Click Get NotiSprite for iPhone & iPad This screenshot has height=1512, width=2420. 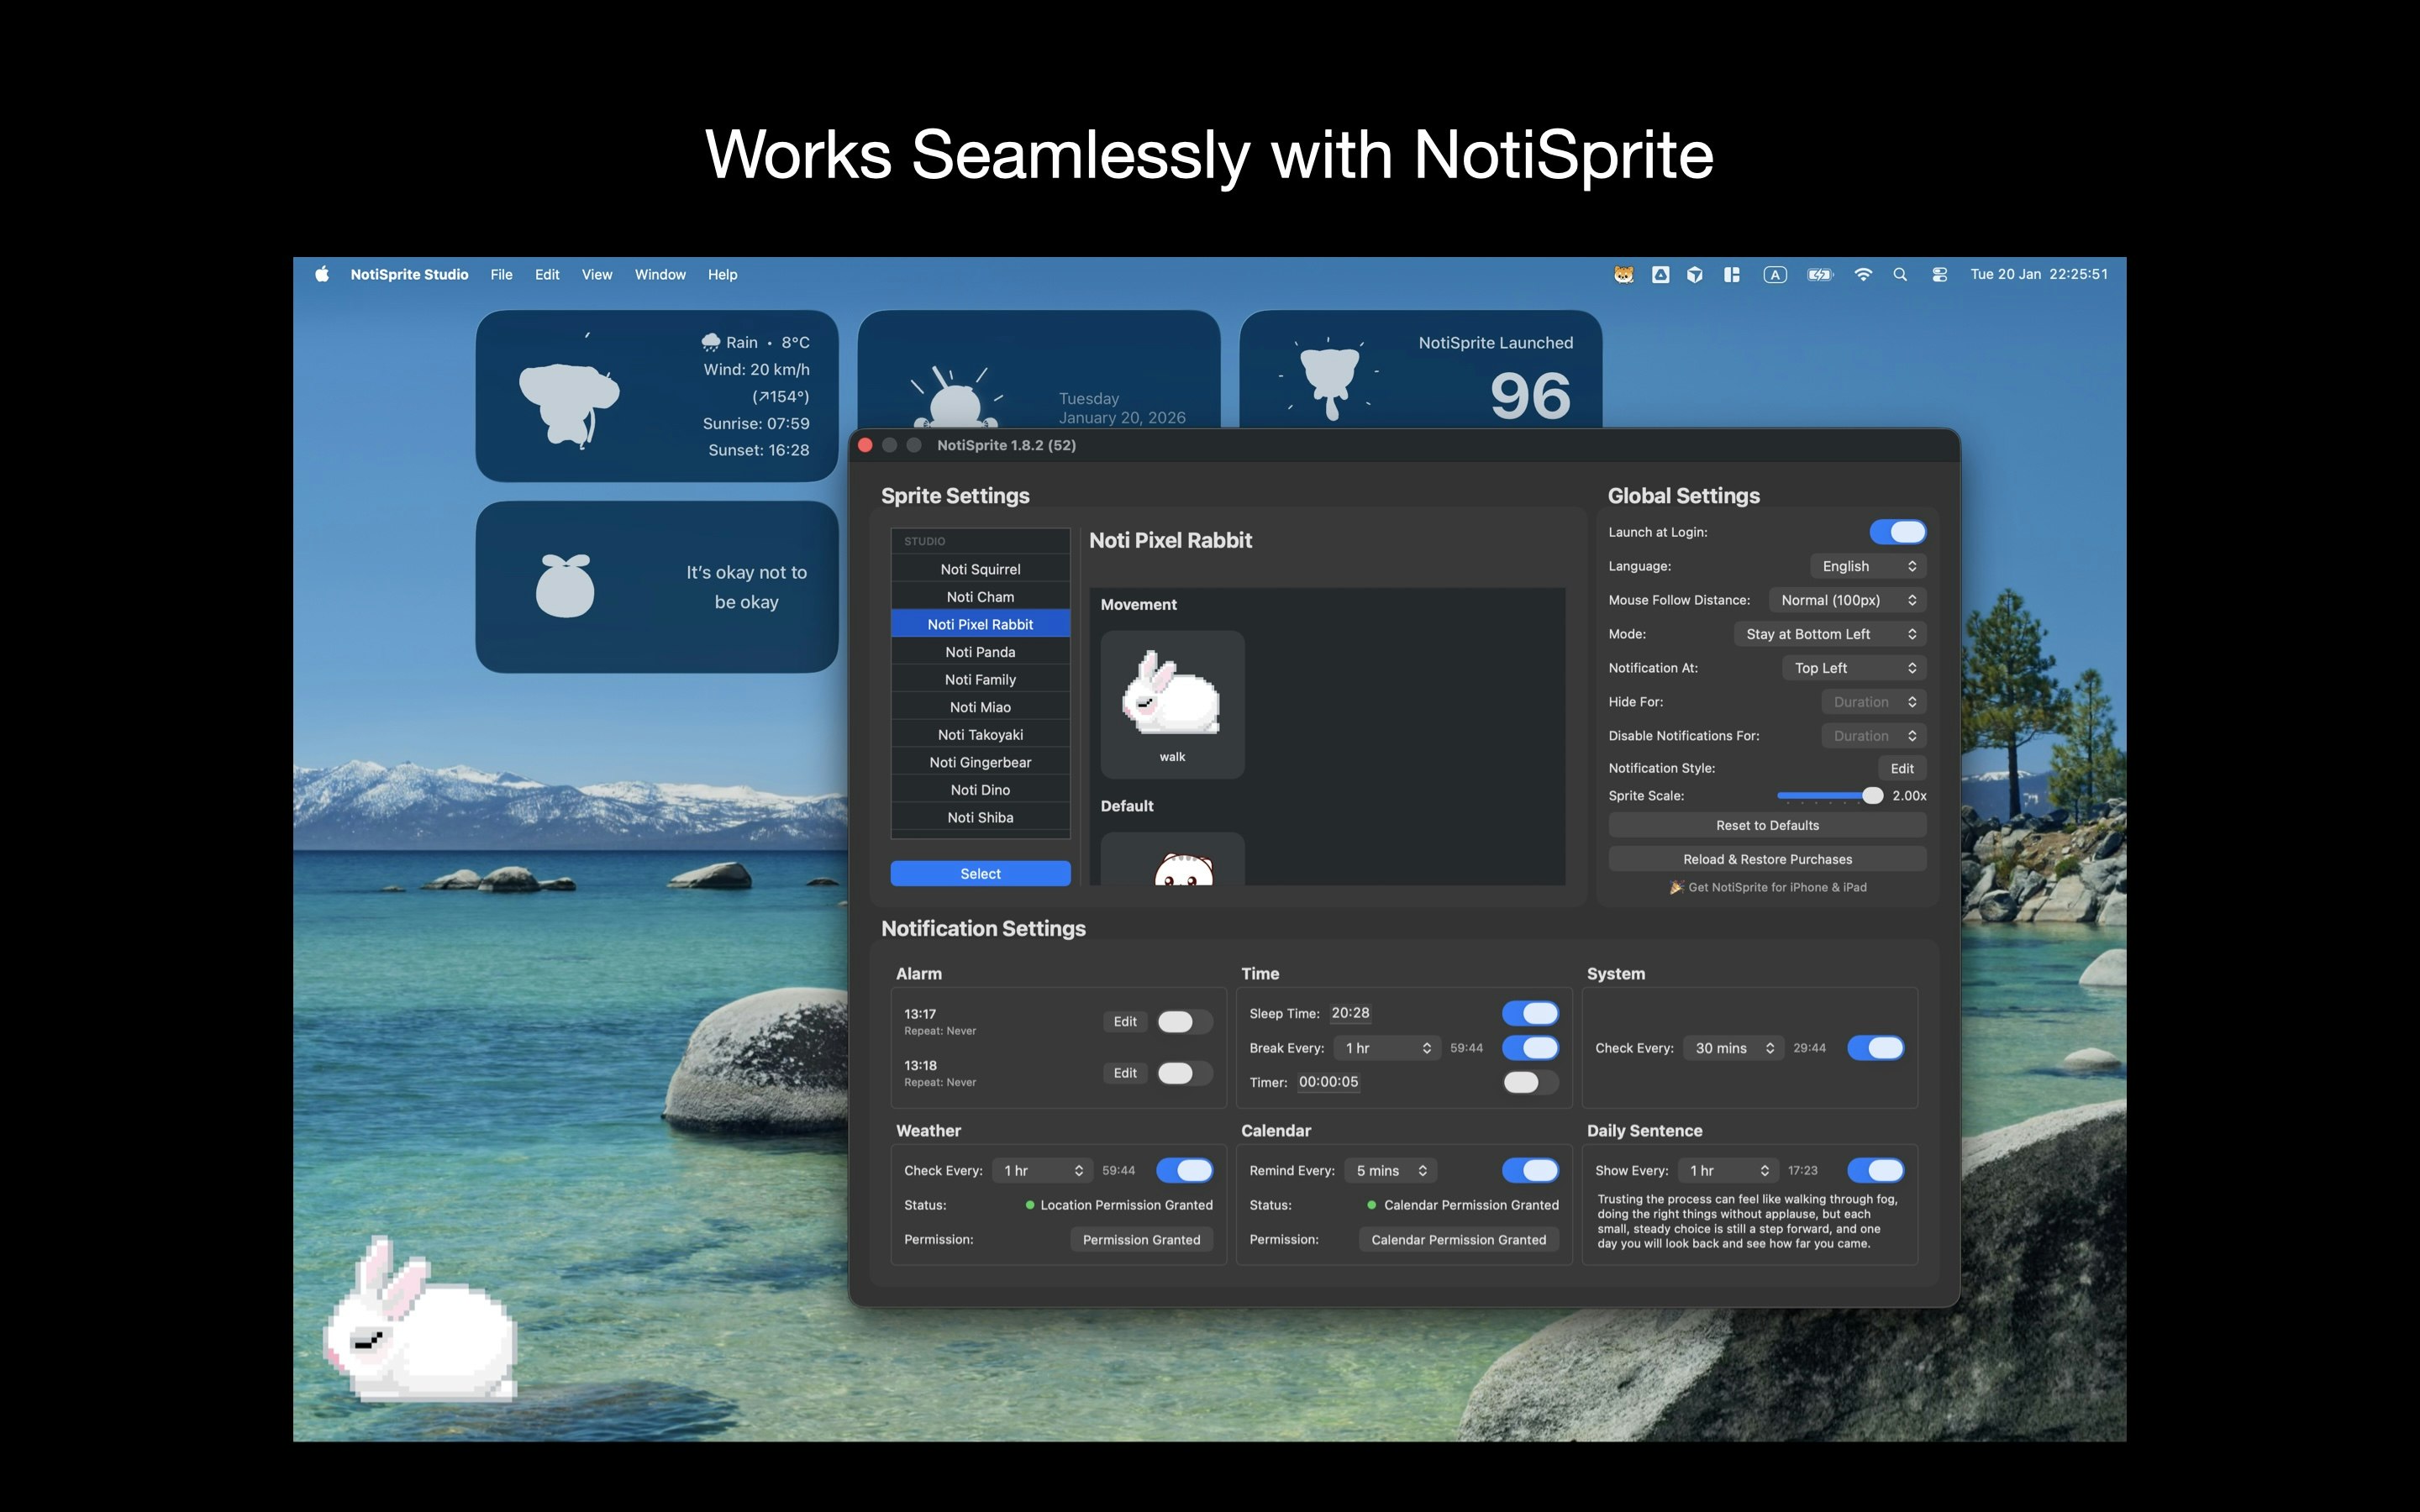click(1766, 887)
